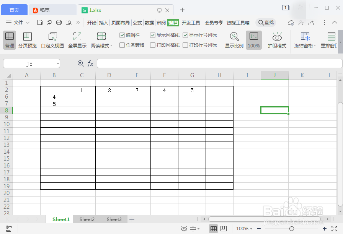Click the Print icon
This screenshot has width=343, height=234.
59,23
